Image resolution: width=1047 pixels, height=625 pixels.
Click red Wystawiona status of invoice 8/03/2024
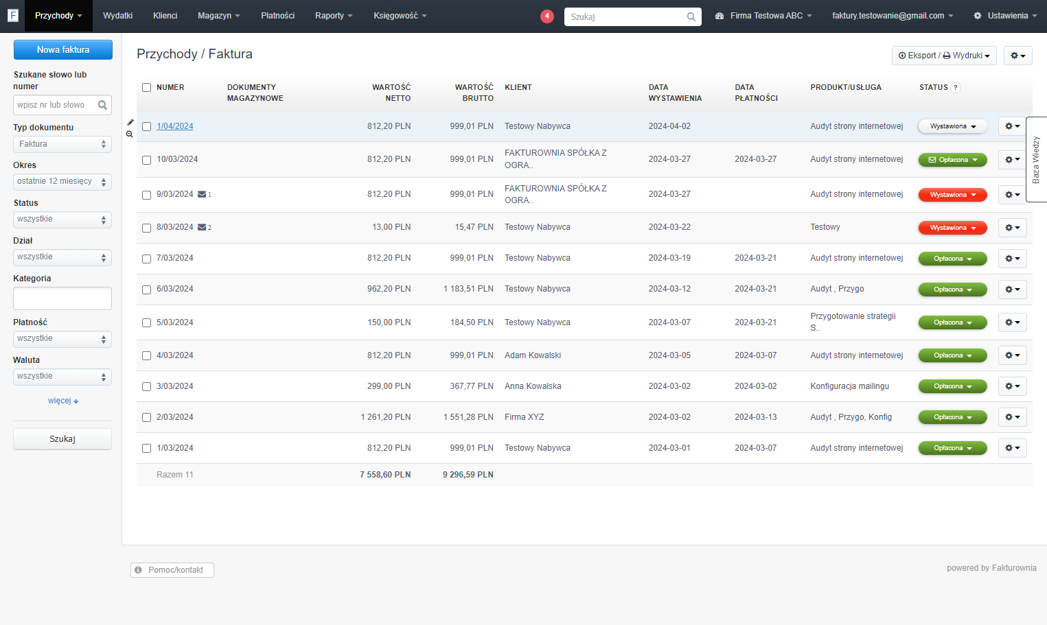point(952,228)
